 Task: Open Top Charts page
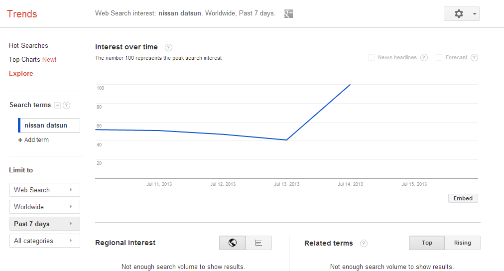[x=32, y=59]
